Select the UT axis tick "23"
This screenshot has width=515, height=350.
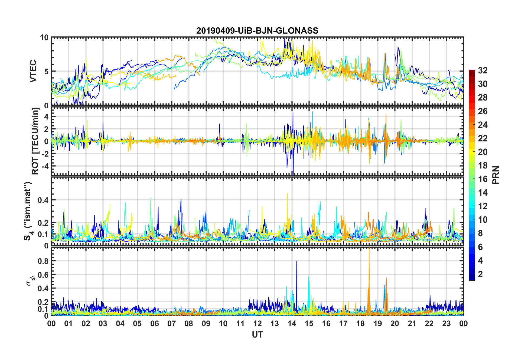(446, 323)
